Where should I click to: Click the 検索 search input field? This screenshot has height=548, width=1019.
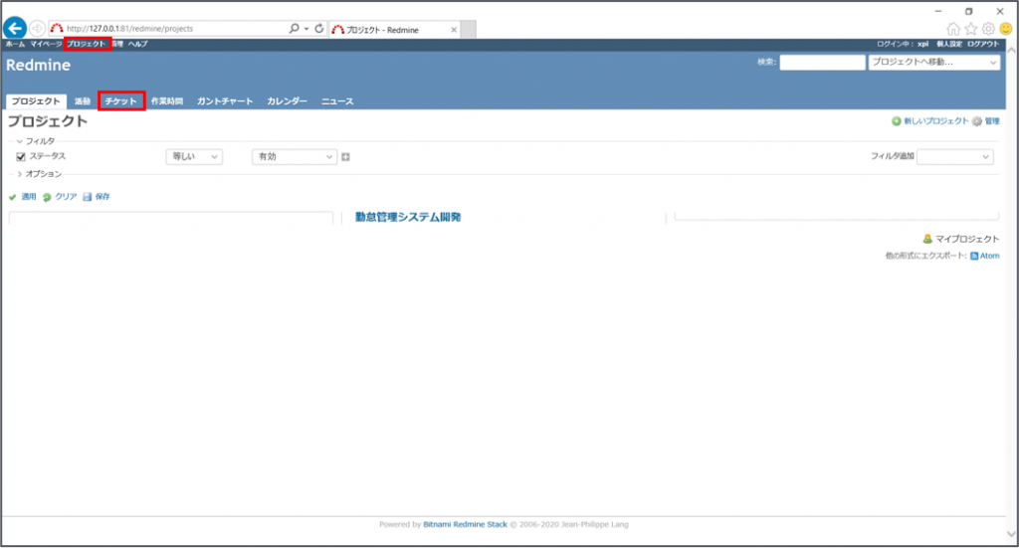[822, 63]
